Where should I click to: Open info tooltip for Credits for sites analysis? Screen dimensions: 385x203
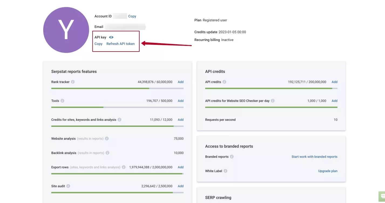120,120
